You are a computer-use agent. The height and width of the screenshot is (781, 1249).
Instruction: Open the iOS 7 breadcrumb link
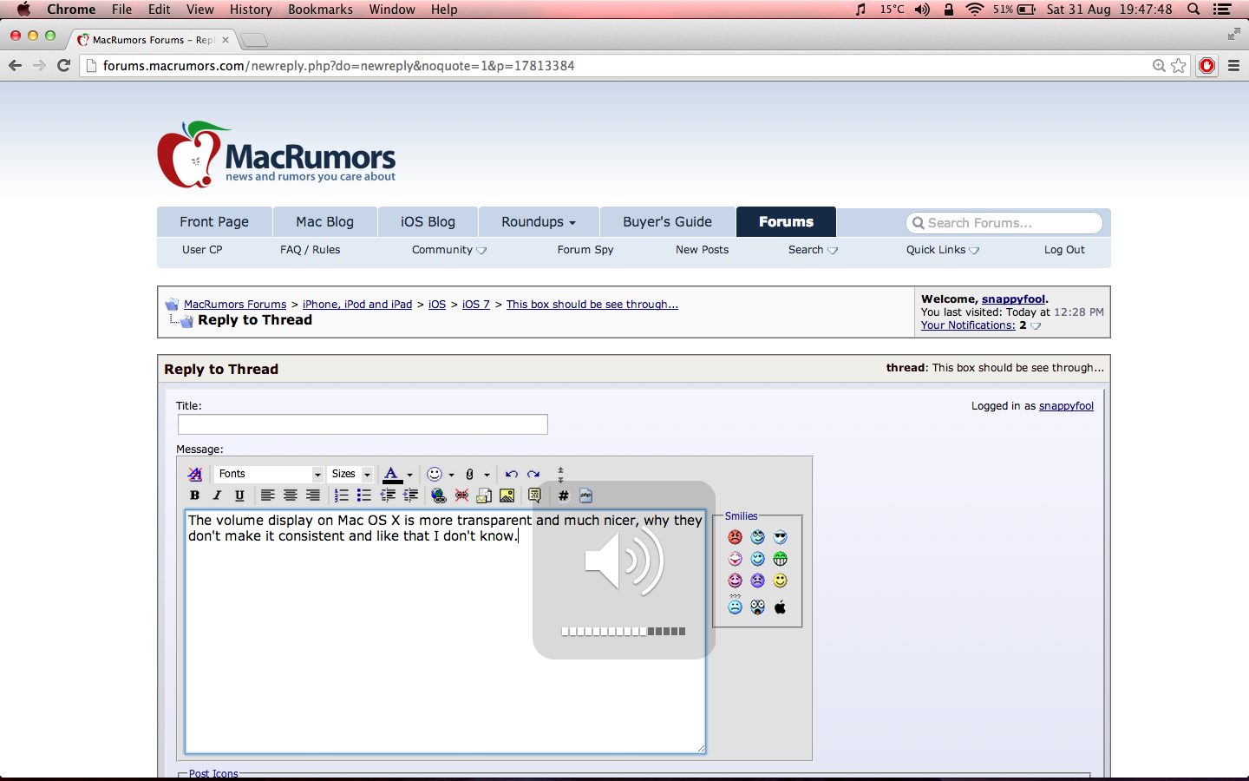(475, 305)
